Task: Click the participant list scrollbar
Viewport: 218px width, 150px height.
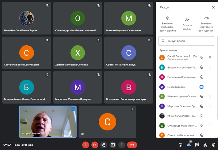Action: (216, 85)
